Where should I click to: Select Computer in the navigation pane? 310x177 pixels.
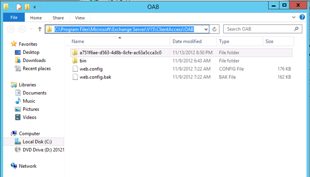point(30,134)
